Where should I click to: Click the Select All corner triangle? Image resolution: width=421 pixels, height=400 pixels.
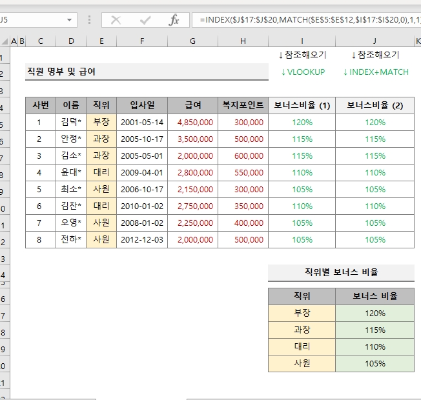click(x=5, y=41)
